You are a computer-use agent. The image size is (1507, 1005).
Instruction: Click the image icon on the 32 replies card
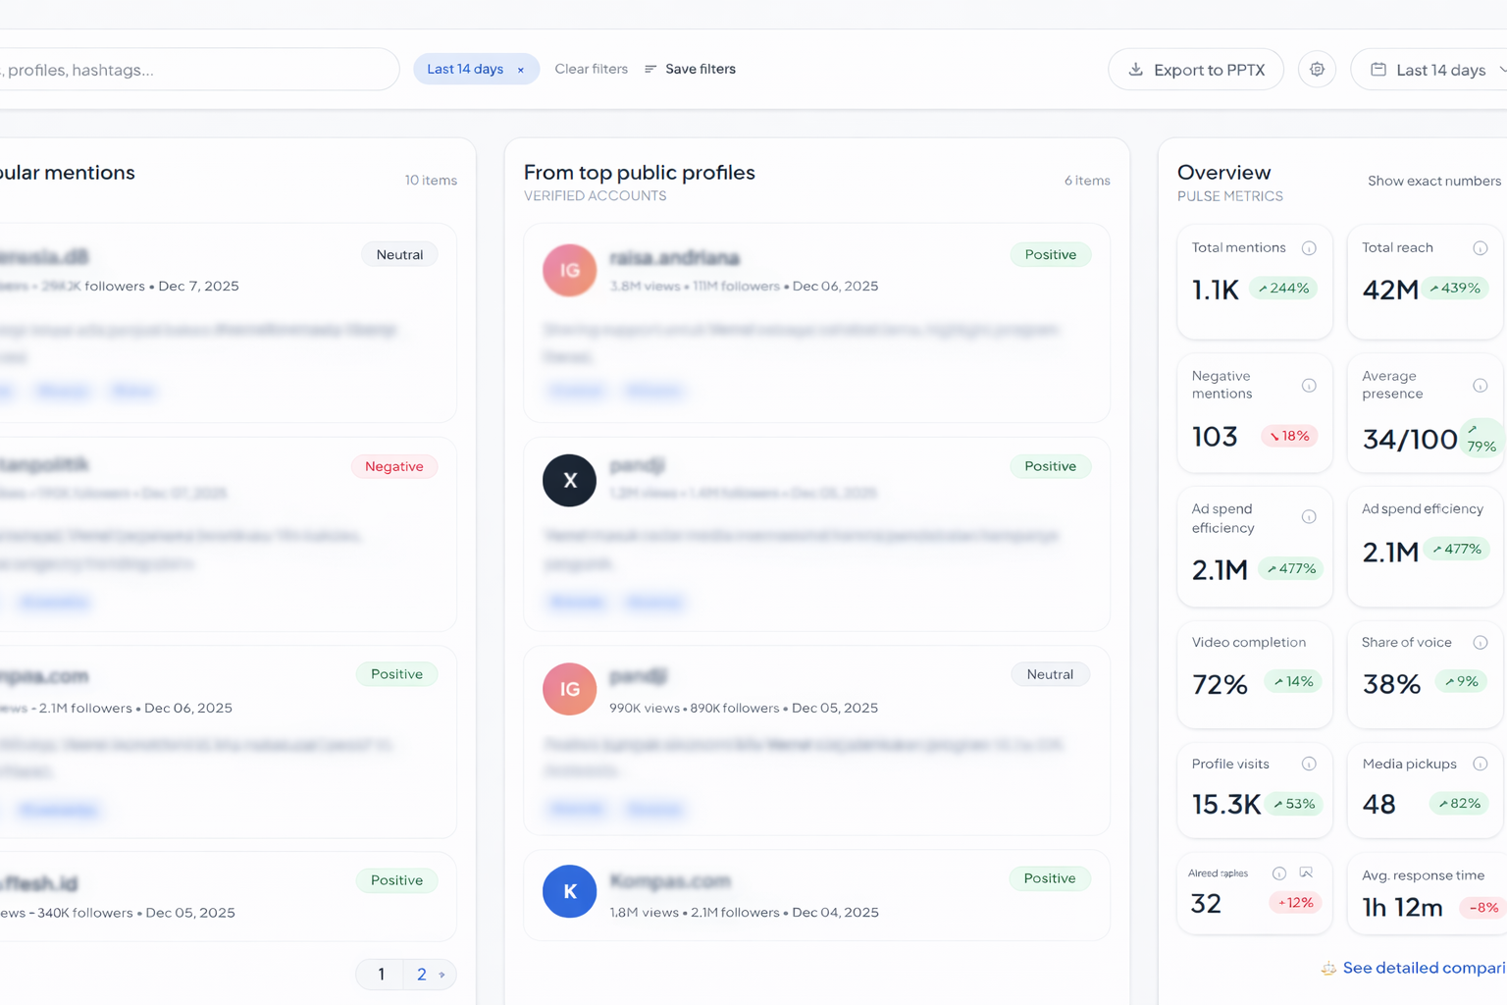pos(1306,873)
